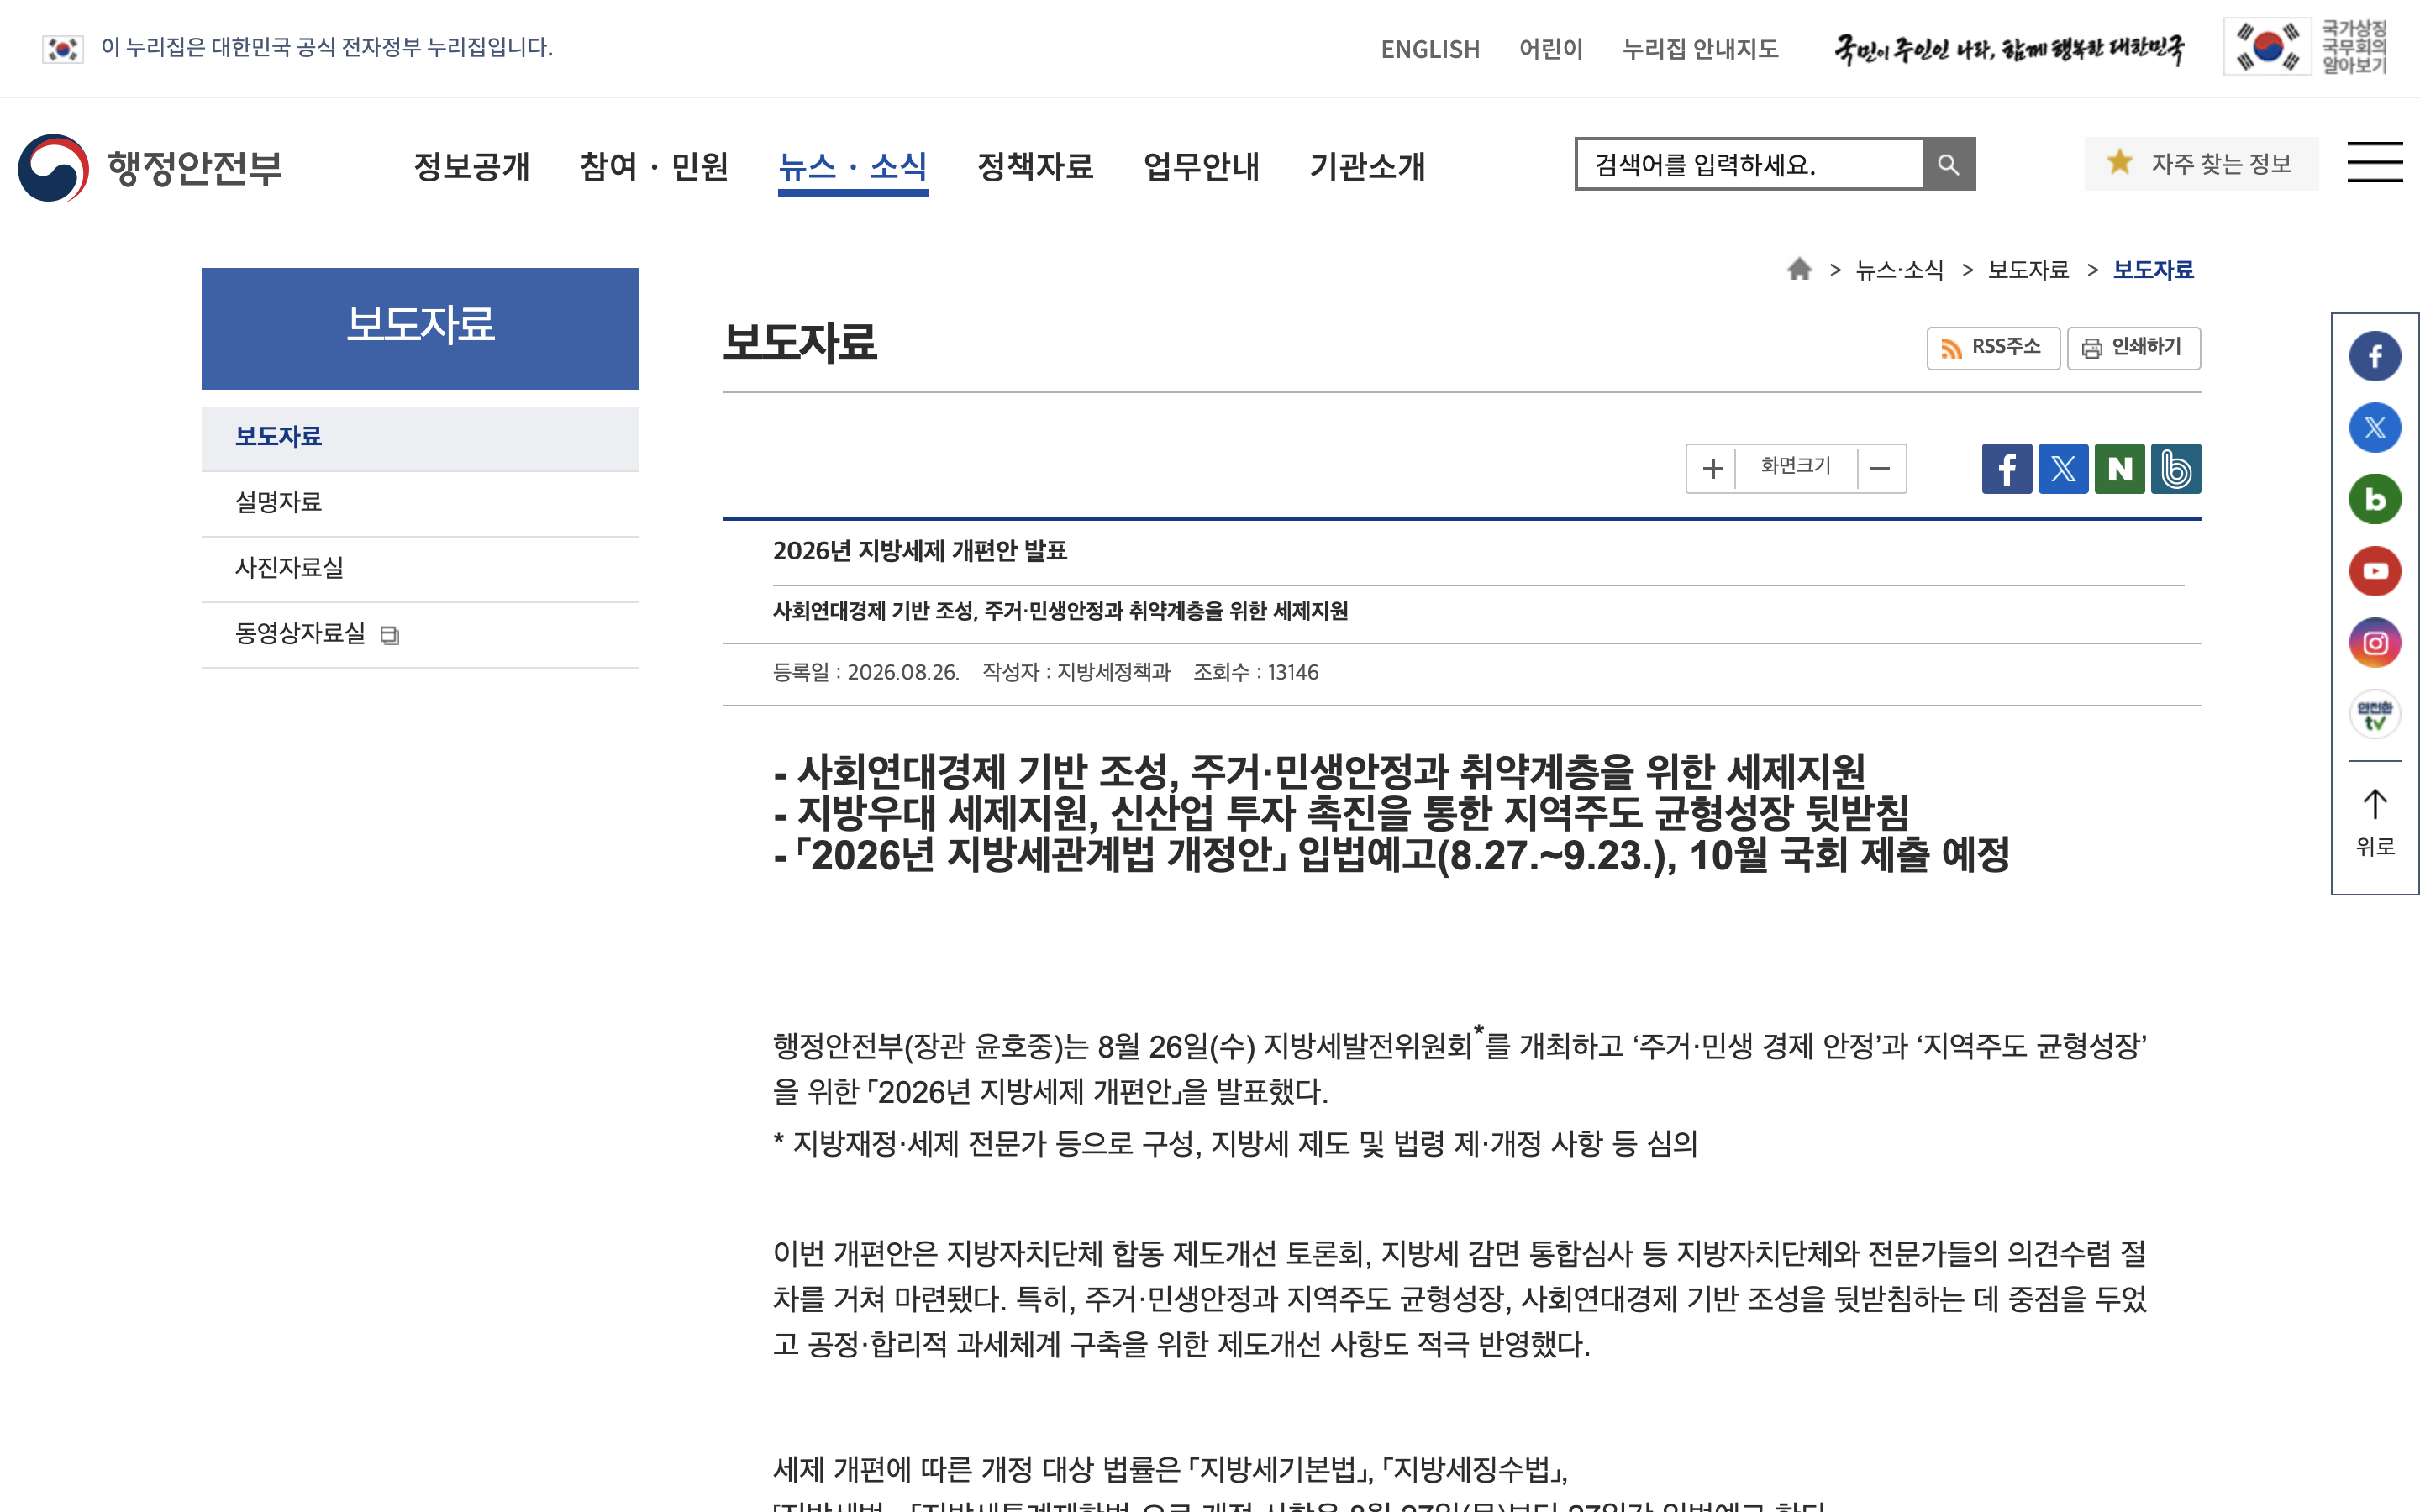Open the 뉴스·소식 menu
This screenshot has width=2420, height=1512.
pos(853,166)
